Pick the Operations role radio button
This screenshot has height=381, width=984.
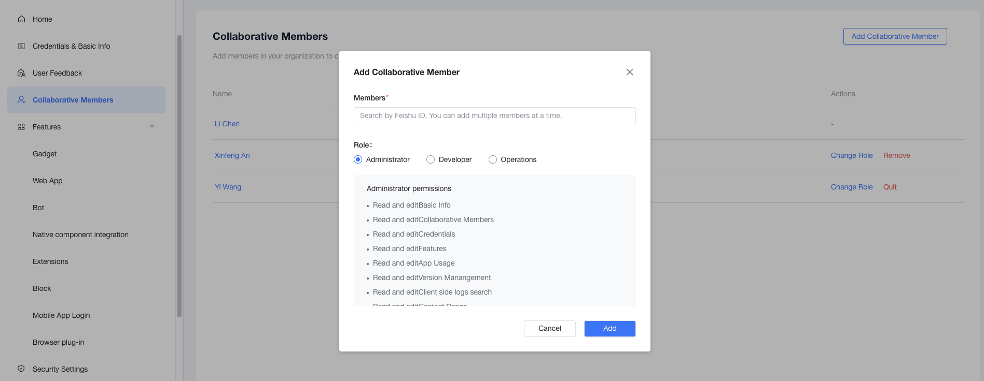[x=493, y=159]
